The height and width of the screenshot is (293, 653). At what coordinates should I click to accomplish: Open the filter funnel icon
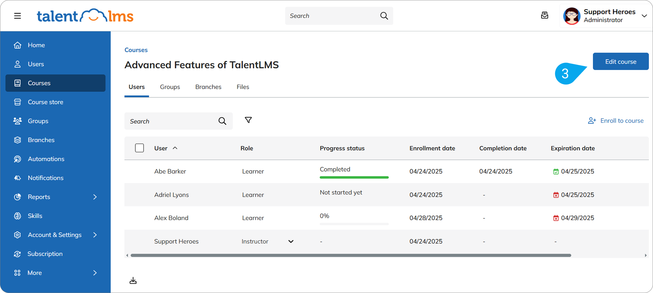[x=248, y=120]
